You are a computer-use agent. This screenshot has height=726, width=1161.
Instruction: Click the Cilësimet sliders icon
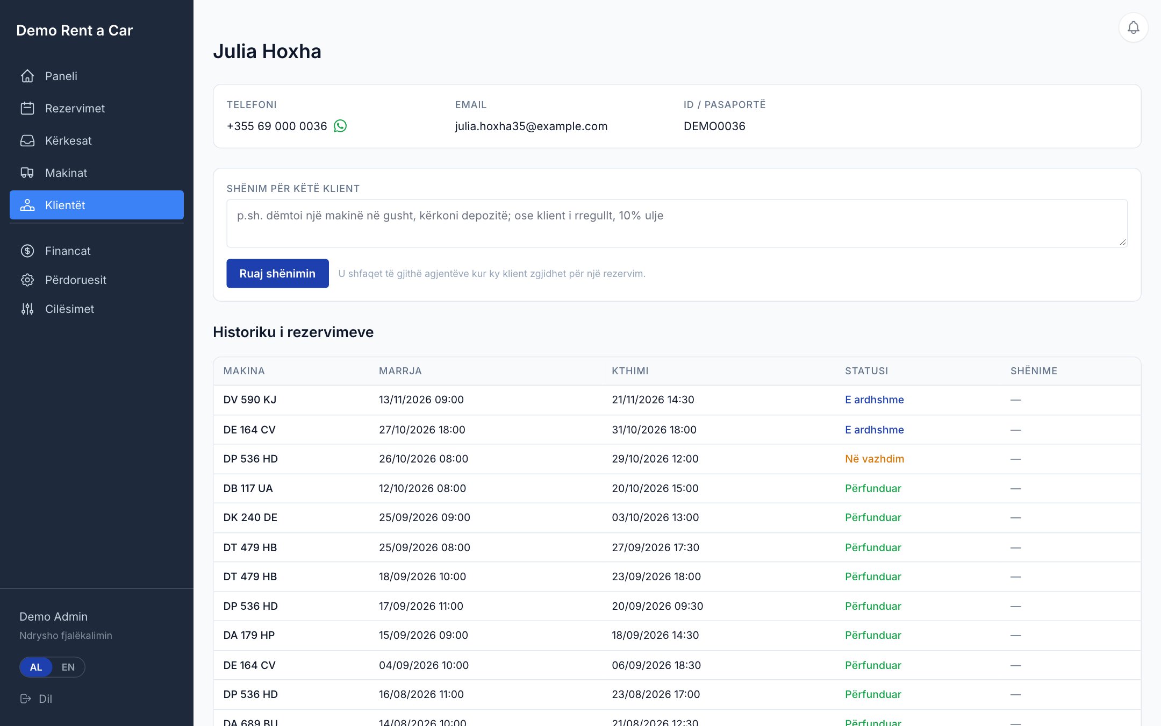(x=27, y=309)
